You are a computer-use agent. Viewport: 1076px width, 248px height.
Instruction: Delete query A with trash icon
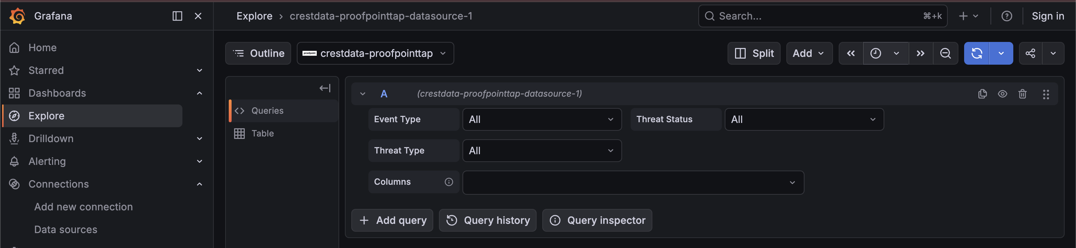1022,94
